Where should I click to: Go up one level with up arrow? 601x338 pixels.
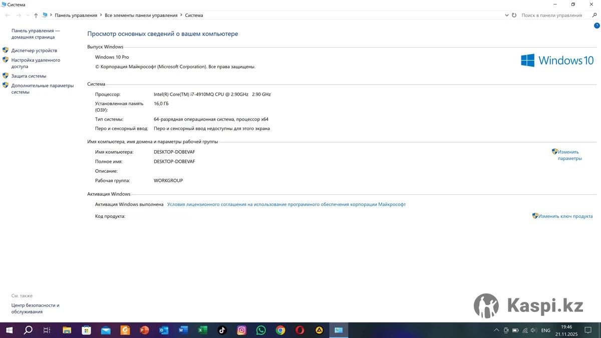(x=36, y=16)
